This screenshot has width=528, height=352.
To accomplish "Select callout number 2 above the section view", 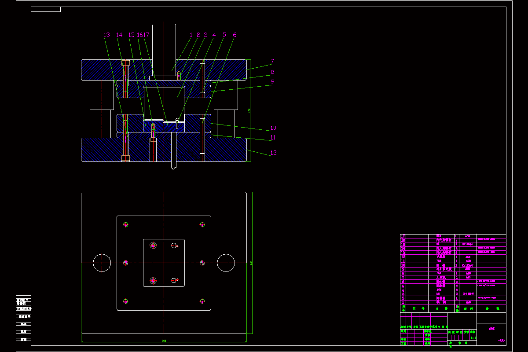I will coord(198,34).
